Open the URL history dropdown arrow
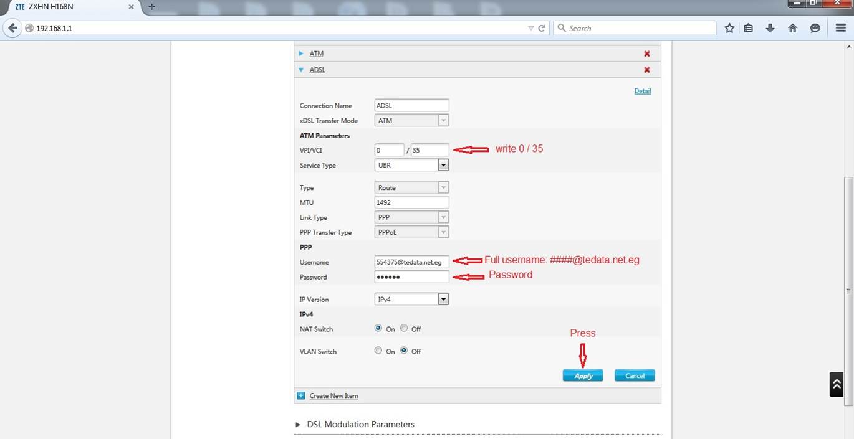Viewport: 854px width, 439px height. pyautogui.click(x=530, y=28)
